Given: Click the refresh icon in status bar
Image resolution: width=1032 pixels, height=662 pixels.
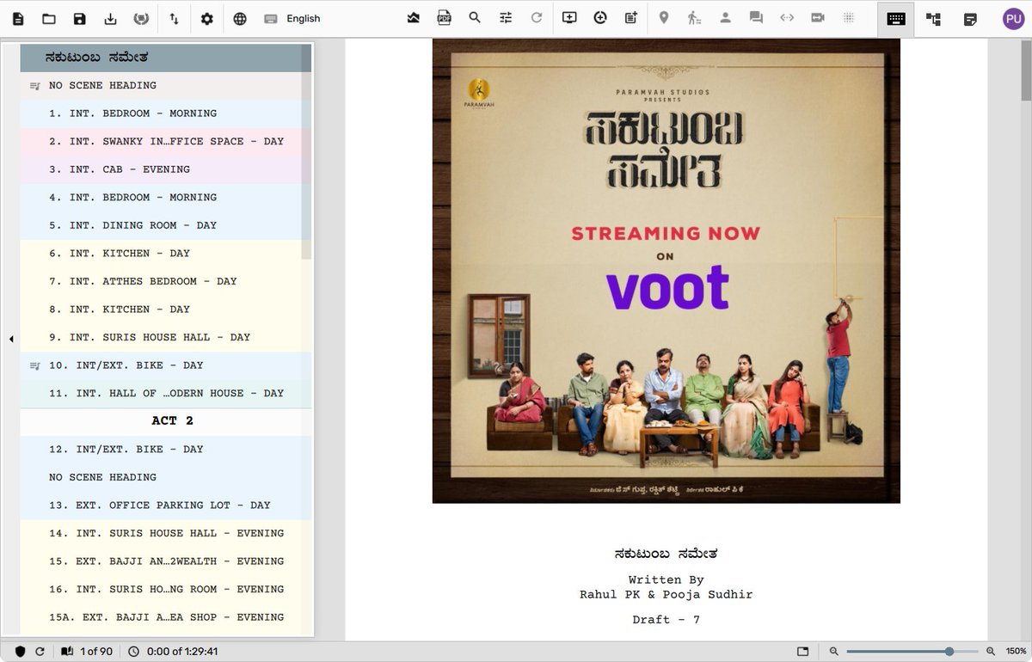Looking at the screenshot, I should point(40,652).
